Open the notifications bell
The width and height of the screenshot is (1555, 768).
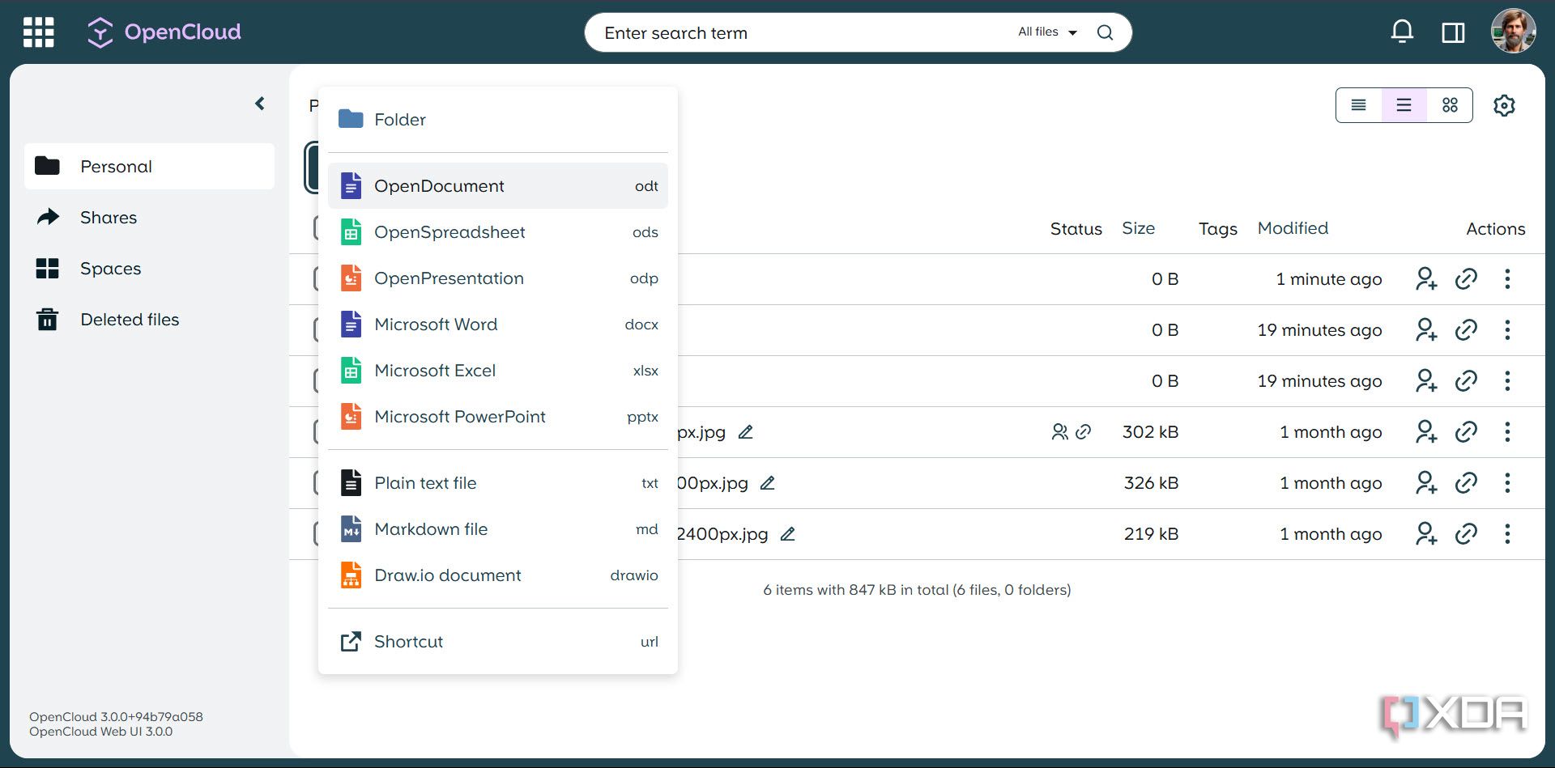(x=1402, y=32)
